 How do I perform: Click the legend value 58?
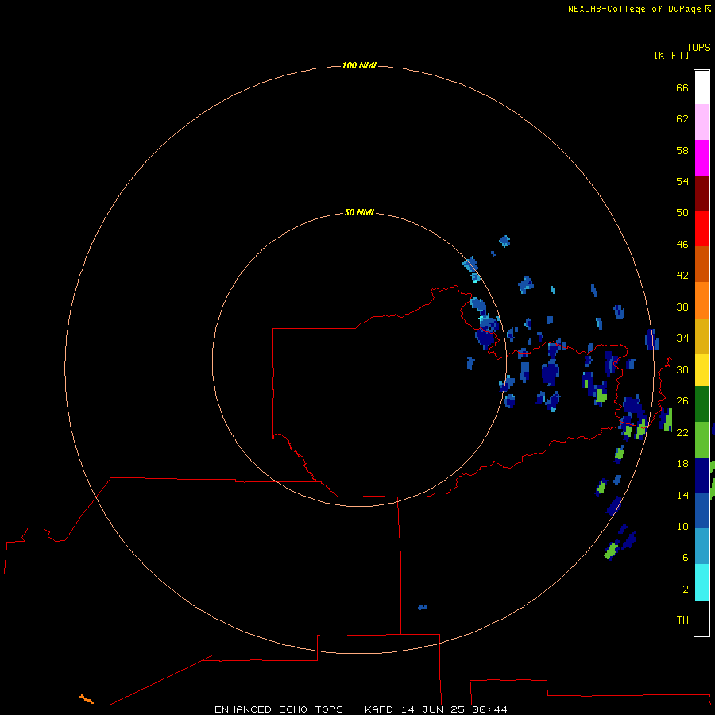(x=682, y=150)
